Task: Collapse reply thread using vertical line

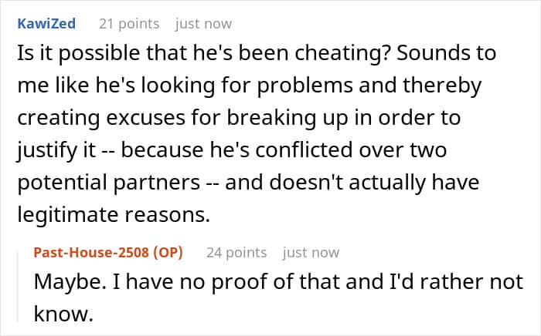Action: pyautogui.click(x=18, y=286)
